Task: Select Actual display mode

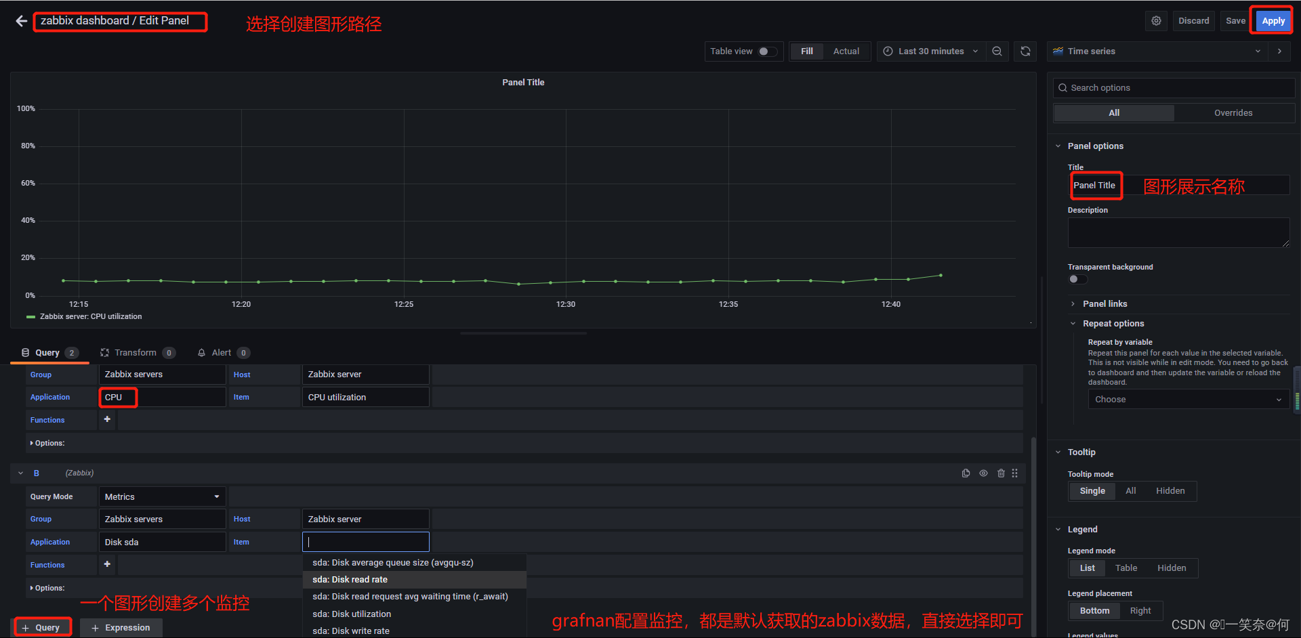Action: click(846, 51)
